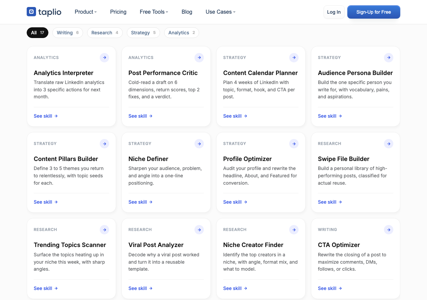Click arrow icon on Audience Persona Builder card

(389, 58)
